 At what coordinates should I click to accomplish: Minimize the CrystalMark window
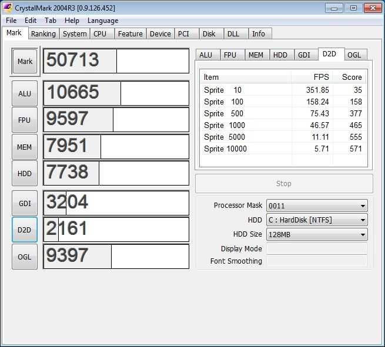334,8
